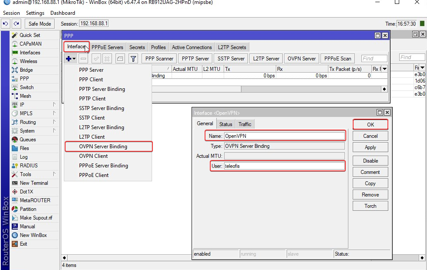
Task: Click the Redo arrow icon
Action: click(x=17, y=24)
